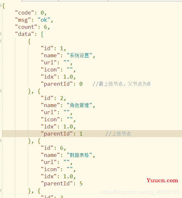This screenshot has height=198, width=182.
Task: Click the comment "//最上级节点，父节点为0"
Action: [x=121, y=84]
